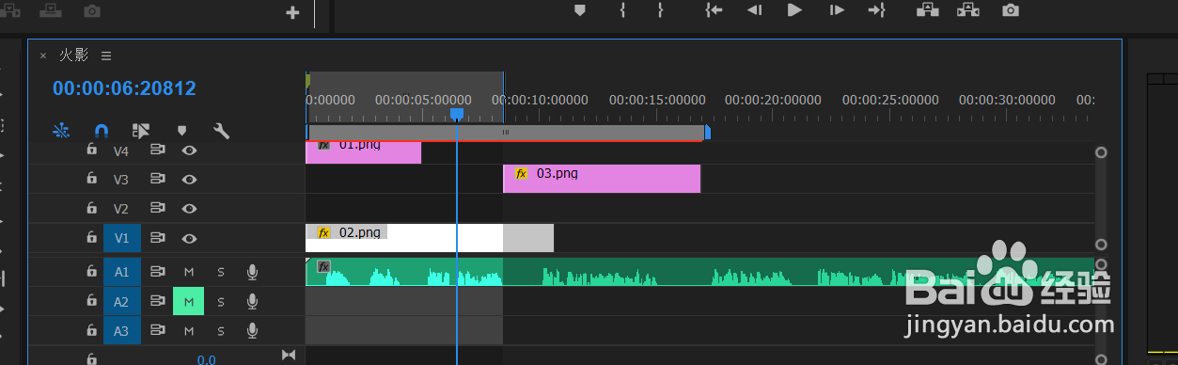Solo track A3
Screen dimensions: 1178x365
point(221,331)
